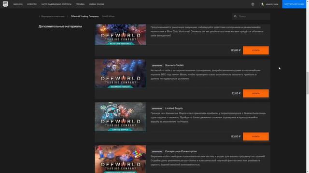Open Limited Supply thumbnail image
The image size is (309, 173).
pos(120,117)
